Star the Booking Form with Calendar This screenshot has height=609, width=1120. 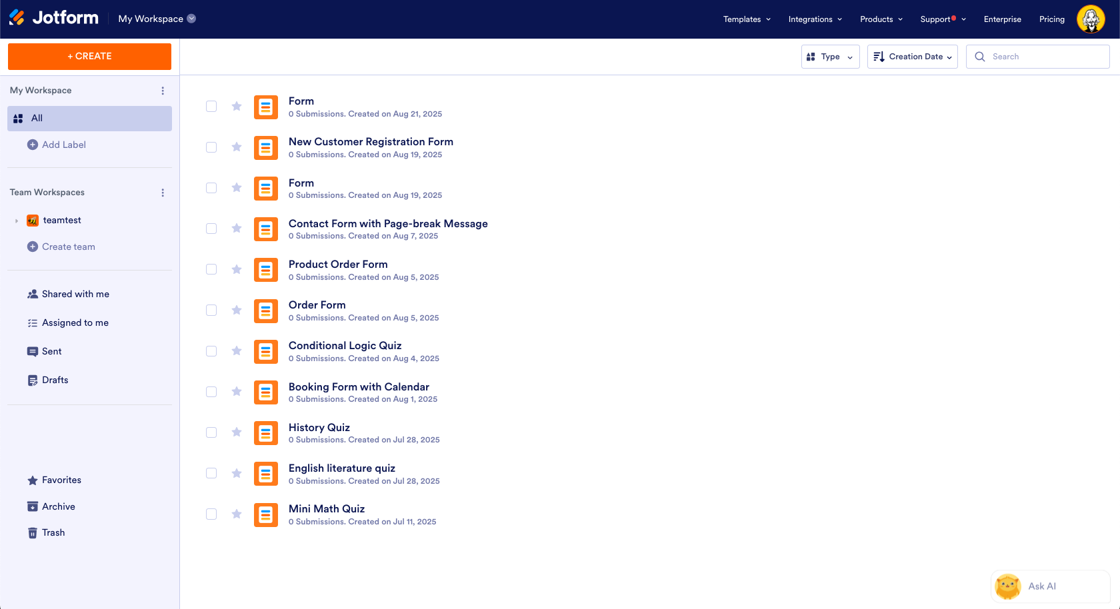pyautogui.click(x=236, y=391)
